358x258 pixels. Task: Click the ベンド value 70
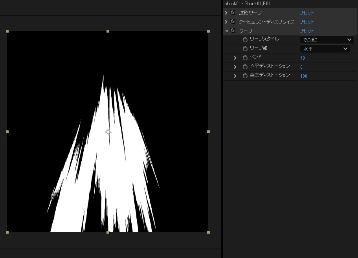pyautogui.click(x=303, y=58)
